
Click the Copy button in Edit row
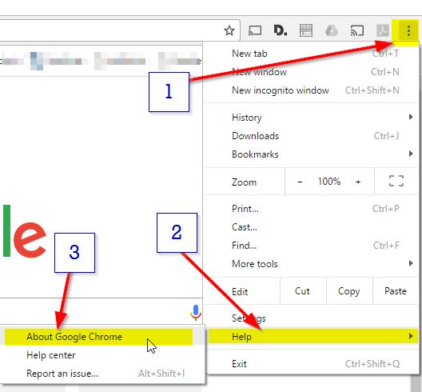[349, 291]
